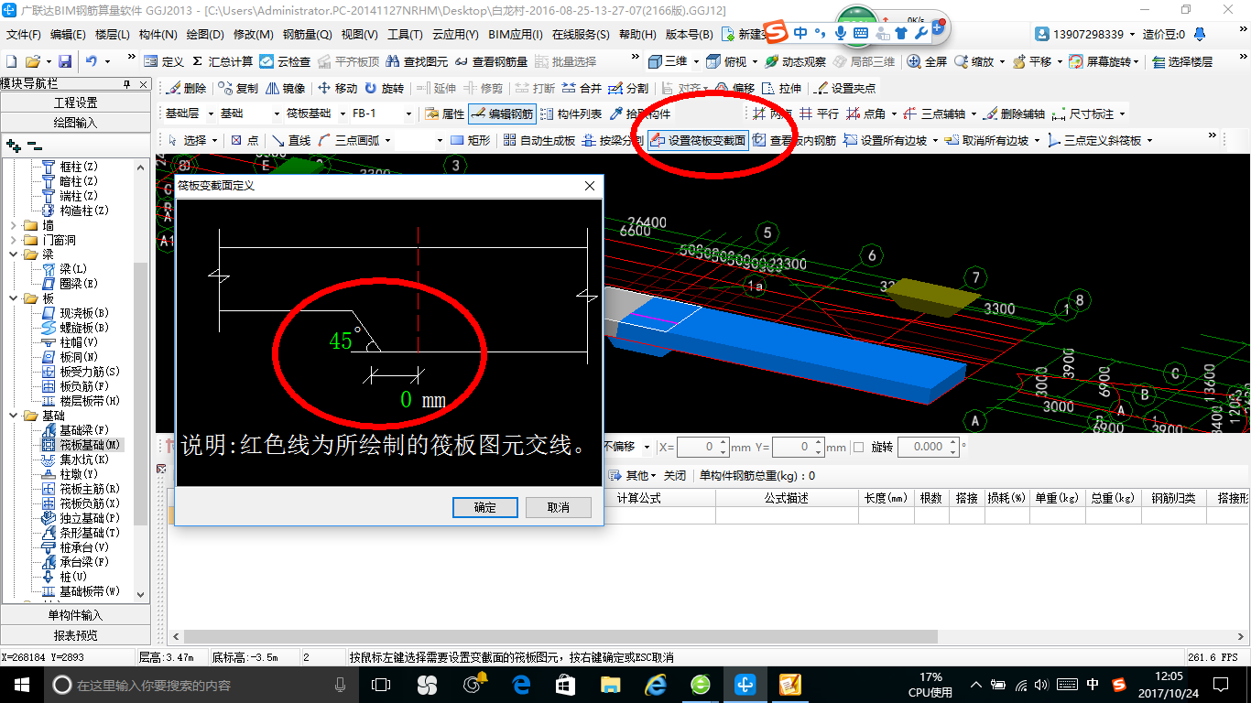Click the 45 degree angle value in dialog
Viewport: 1251px width, 703px height.
341,341
